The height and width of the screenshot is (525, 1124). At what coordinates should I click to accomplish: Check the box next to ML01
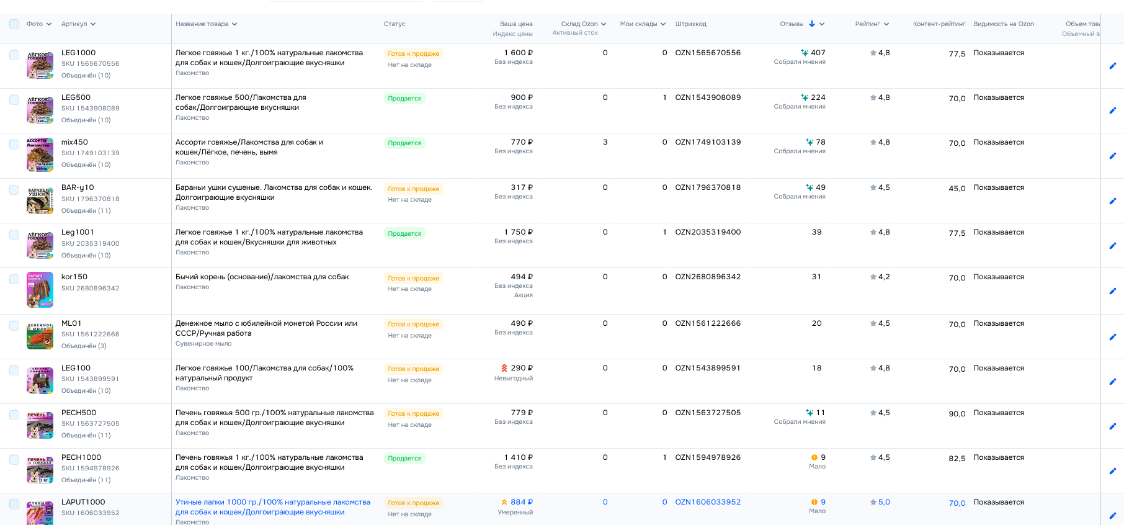[x=14, y=326]
